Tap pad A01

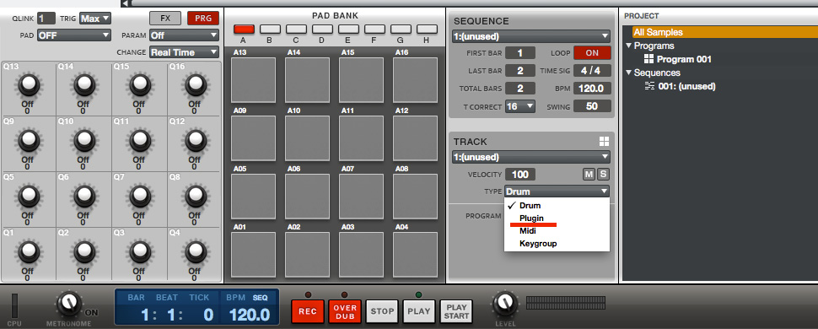(x=254, y=255)
